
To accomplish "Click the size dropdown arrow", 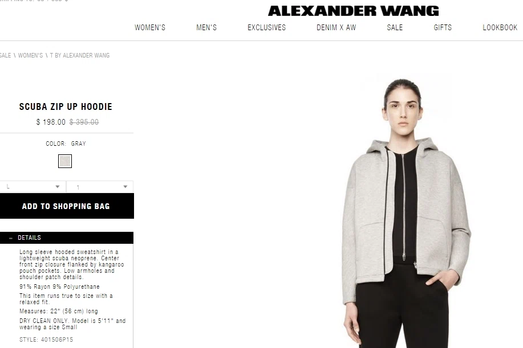I will click(58, 187).
